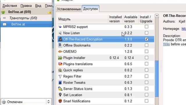Switch to the Установленные tab

click(x=69, y=9)
